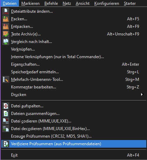Image resolution: width=147 pixels, height=160 pixels.
Task: Open the Starter menu
Action: pos(130,3)
